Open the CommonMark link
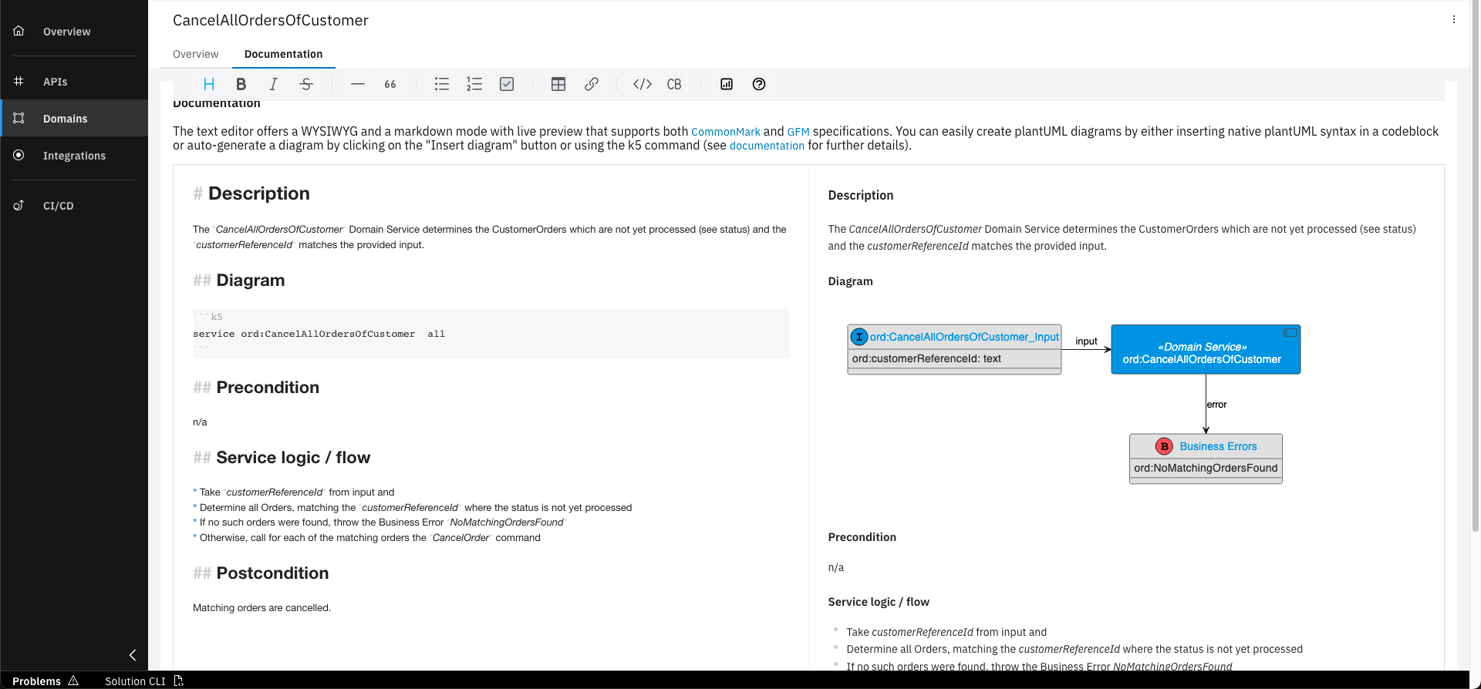This screenshot has width=1481, height=689. pyautogui.click(x=726, y=132)
